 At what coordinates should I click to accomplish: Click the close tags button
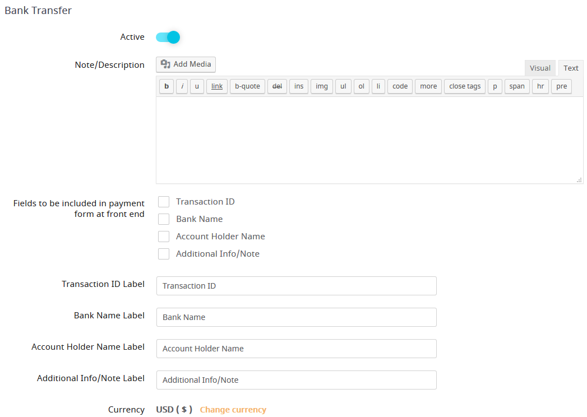(465, 86)
